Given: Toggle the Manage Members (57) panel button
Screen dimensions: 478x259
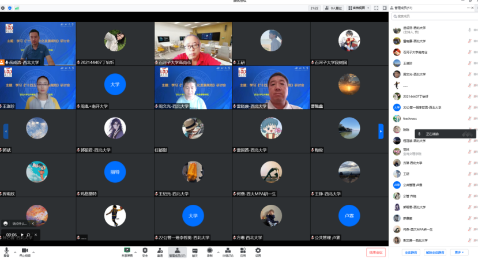Looking at the screenshot, I should (x=177, y=251).
